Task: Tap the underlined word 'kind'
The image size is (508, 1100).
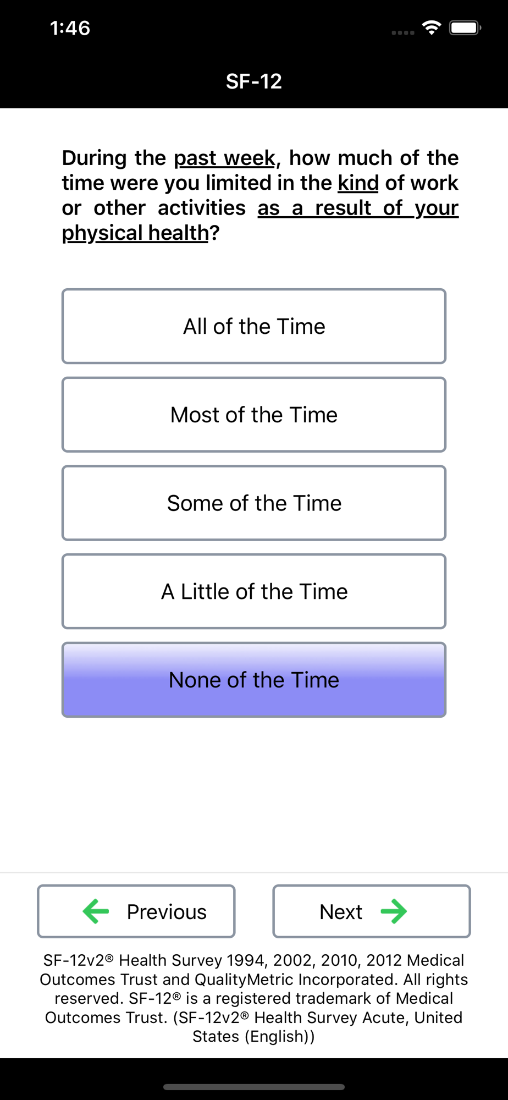Action: (x=358, y=183)
